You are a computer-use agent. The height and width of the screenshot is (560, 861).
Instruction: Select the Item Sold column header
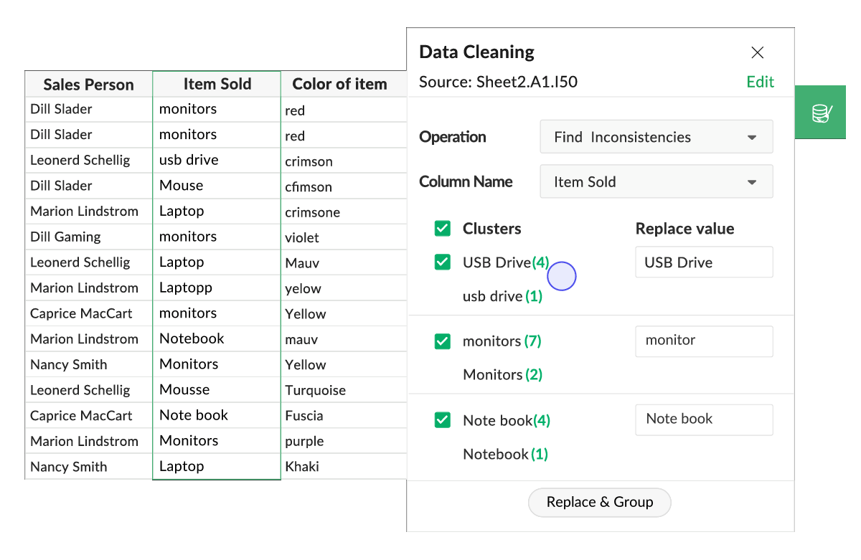[217, 84]
